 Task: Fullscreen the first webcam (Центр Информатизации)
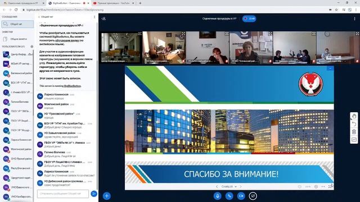tap(140, 34)
